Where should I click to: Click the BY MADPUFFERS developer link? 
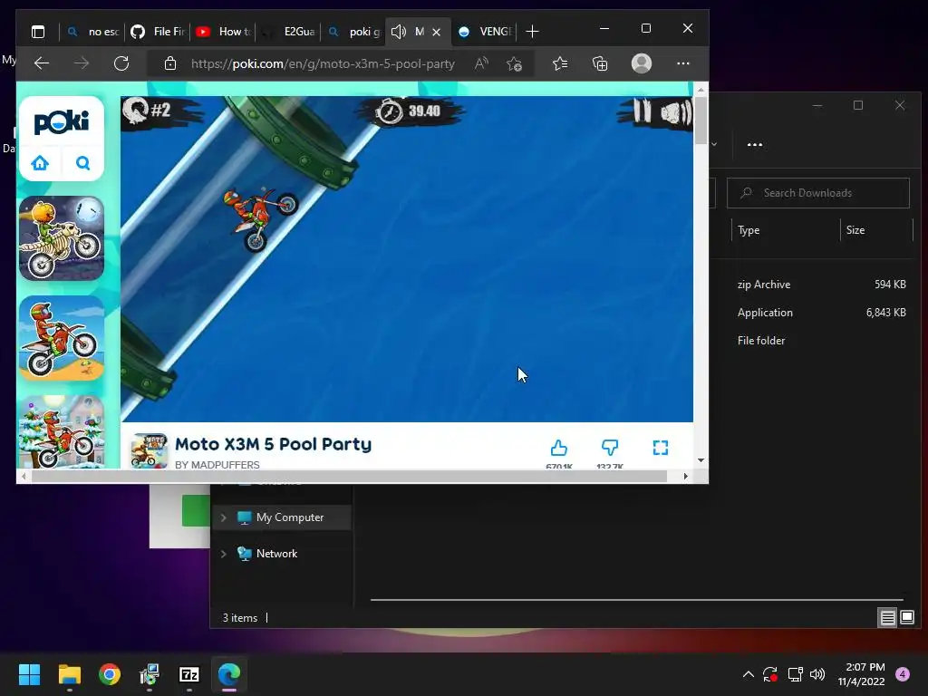pos(217,465)
